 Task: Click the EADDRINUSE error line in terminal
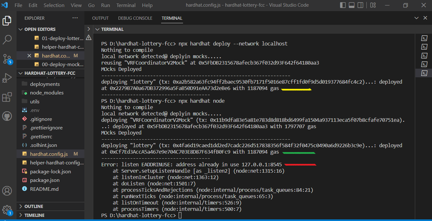point(192,165)
